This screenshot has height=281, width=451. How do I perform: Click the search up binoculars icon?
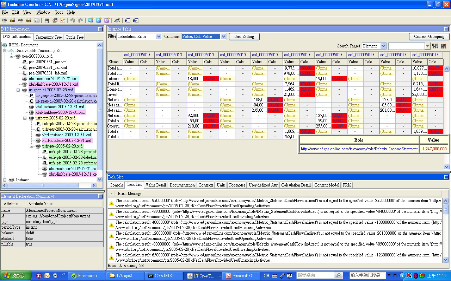tap(443, 46)
